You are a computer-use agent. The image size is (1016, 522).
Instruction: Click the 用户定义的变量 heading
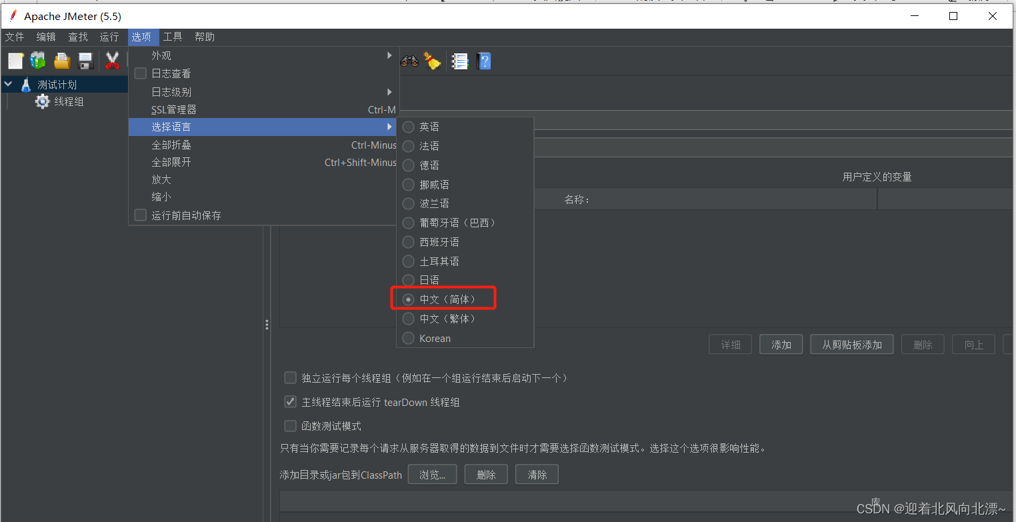point(877,177)
